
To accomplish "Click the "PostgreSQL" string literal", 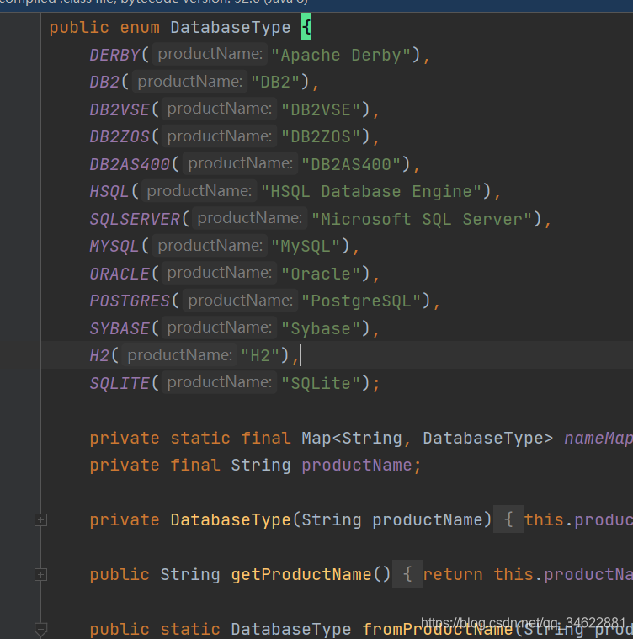I will [361, 301].
